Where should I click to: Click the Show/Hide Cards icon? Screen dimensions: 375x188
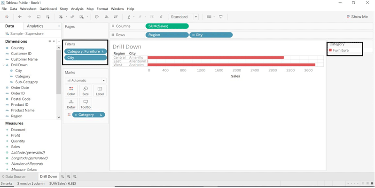(x=209, y=17)
